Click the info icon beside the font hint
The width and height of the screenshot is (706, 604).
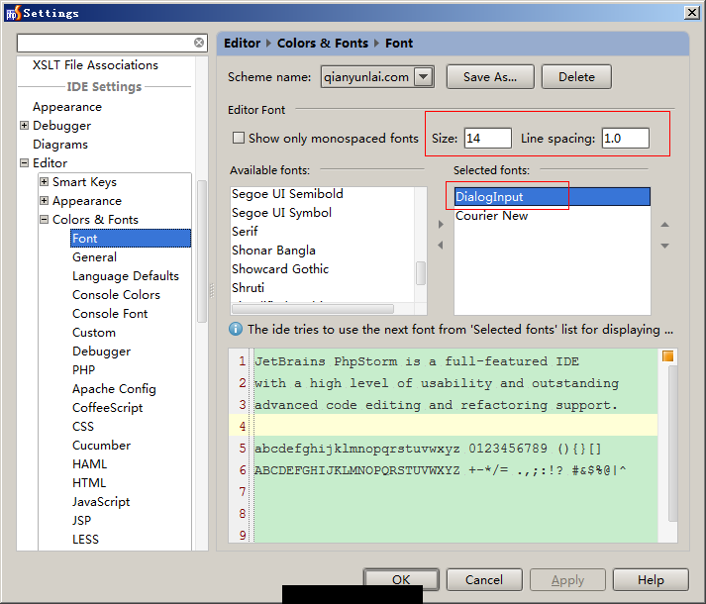(235, 330)
